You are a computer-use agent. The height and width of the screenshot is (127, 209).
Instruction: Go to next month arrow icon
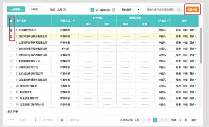pyautogui.click(x=113, y=10)
